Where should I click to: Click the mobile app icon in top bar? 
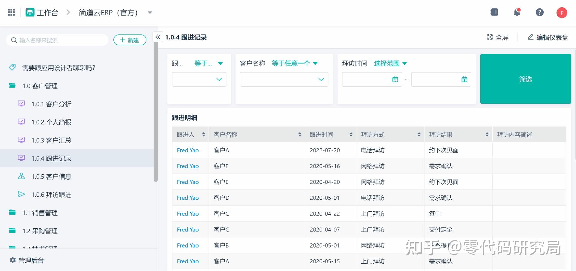click(x=494, y=12)
